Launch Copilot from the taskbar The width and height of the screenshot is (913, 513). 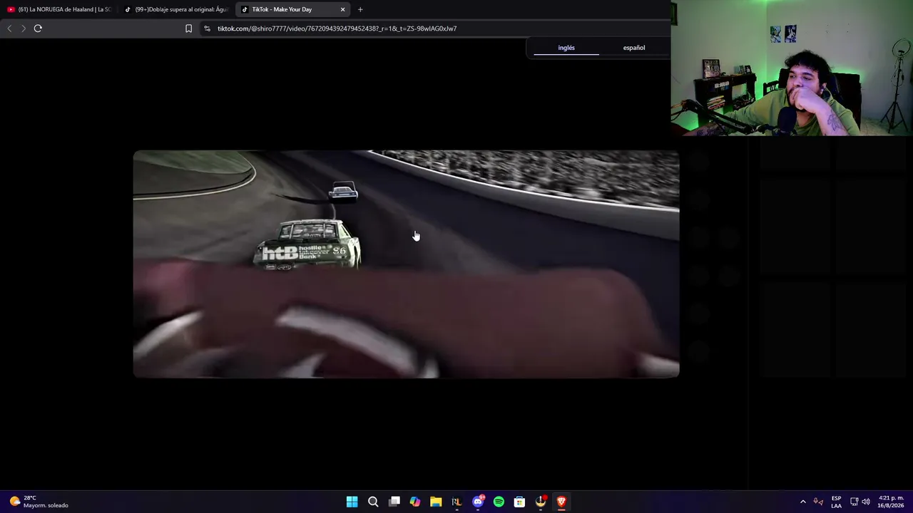tap(415, 502)
